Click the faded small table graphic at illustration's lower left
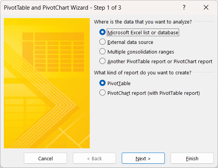Viewport: 218px width, 168px height. click(x=25, y=111)
